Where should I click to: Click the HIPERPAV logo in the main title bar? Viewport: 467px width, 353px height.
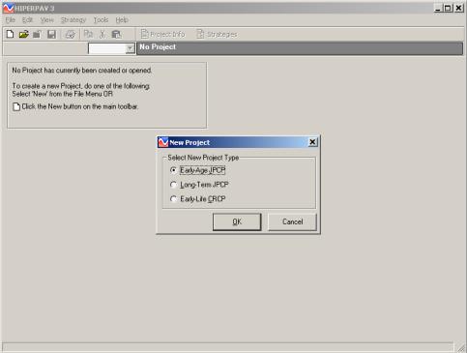point(9,8)
